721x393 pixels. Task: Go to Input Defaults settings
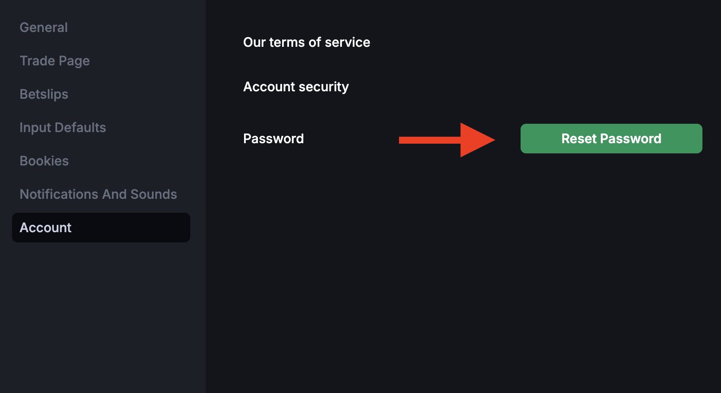point(63,127)
